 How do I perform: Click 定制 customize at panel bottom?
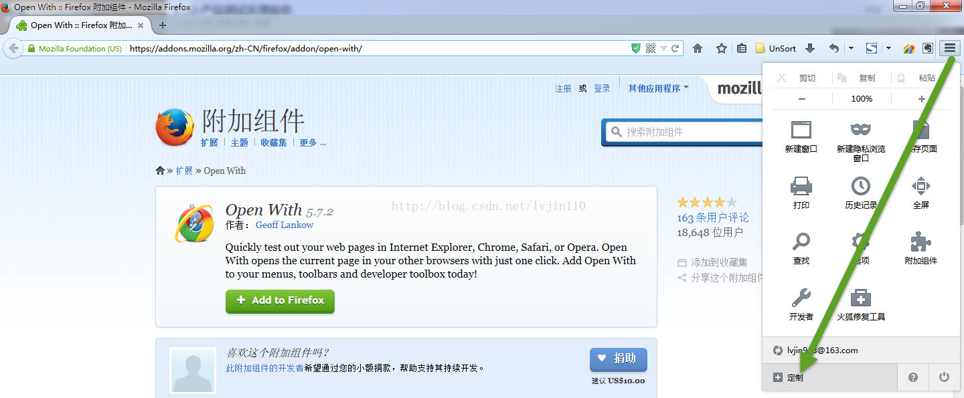(829, 377)
